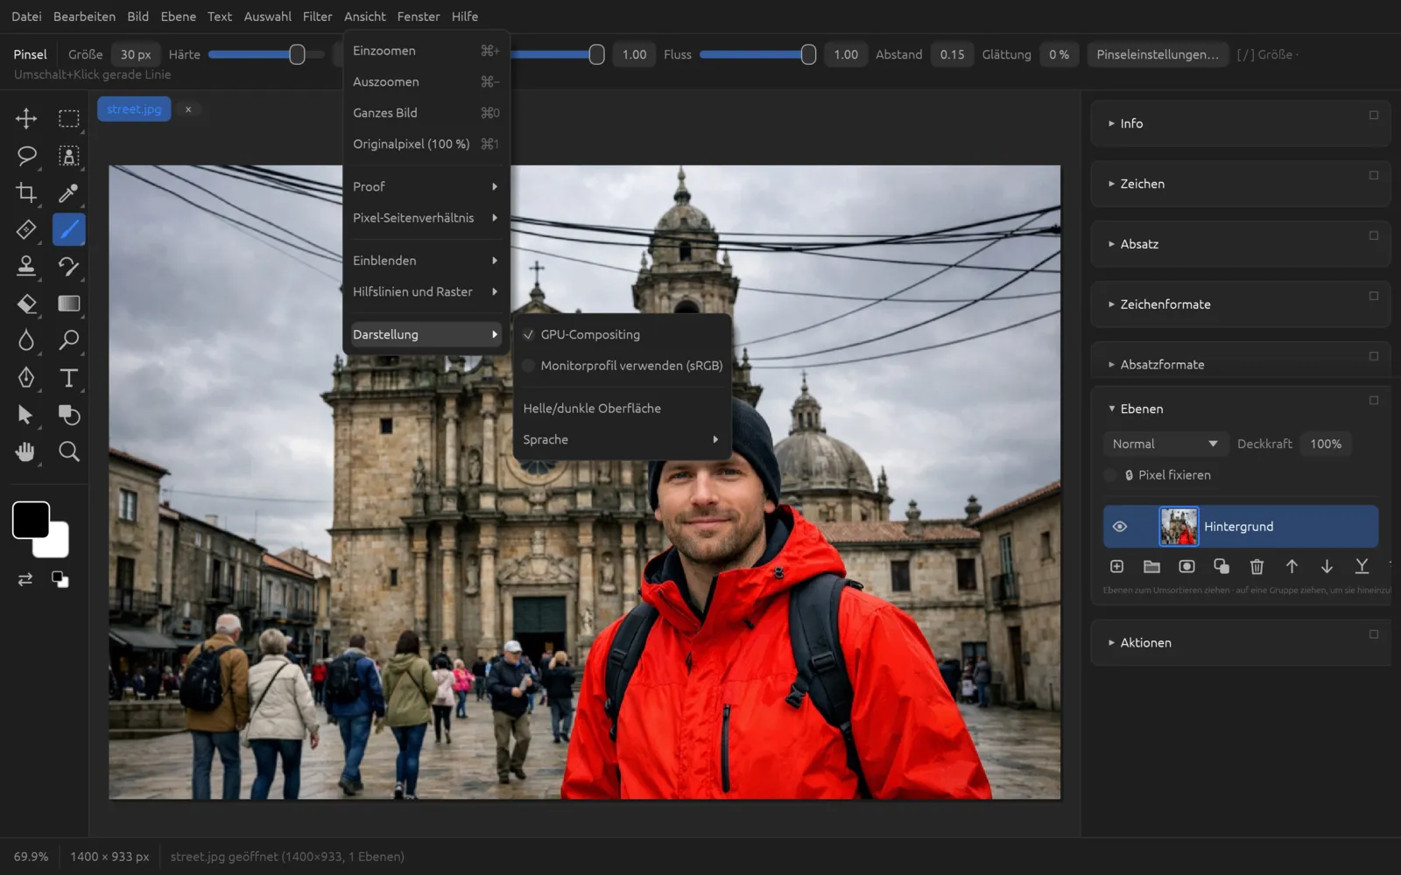
Task: Add a new layer
Action: (1116, 567)
